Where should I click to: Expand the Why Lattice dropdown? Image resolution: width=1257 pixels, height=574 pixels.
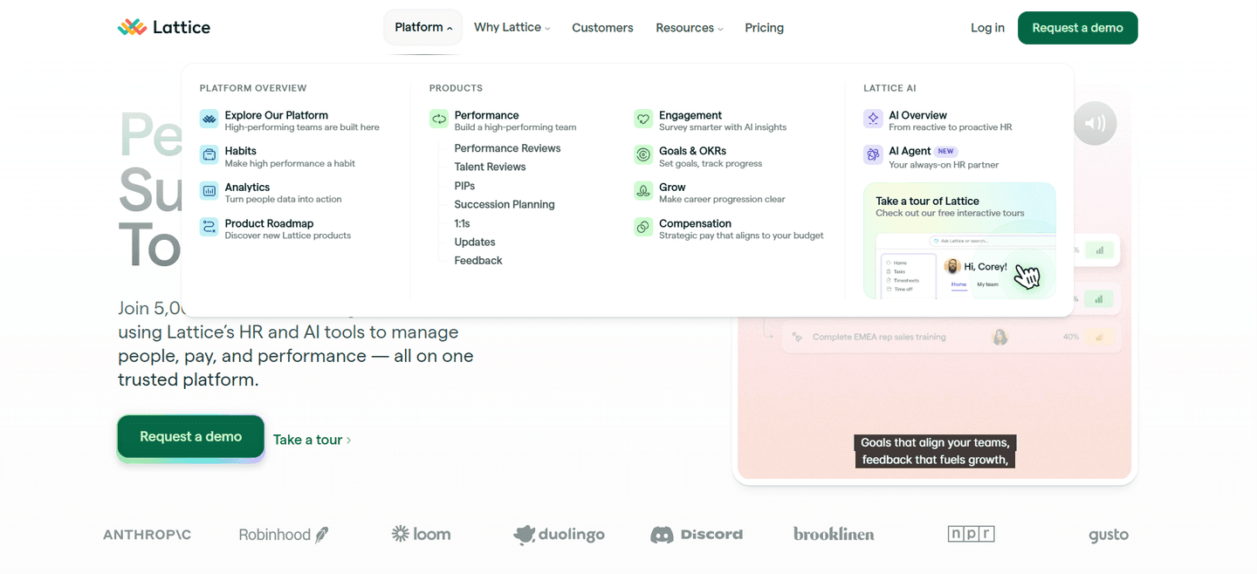pos(512,27)
